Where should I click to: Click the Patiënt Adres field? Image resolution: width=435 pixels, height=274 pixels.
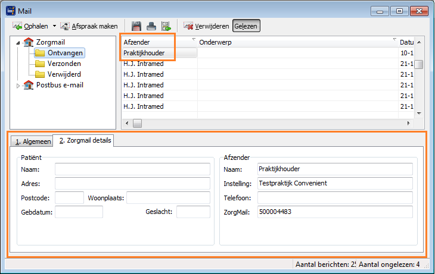(132, 184)
